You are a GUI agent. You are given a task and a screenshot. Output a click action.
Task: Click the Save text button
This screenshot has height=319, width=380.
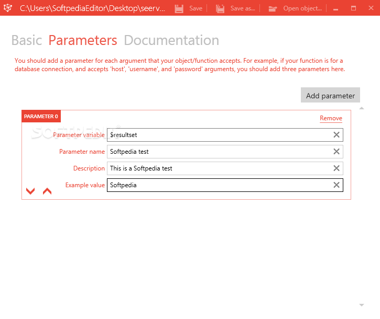point(196,8)
